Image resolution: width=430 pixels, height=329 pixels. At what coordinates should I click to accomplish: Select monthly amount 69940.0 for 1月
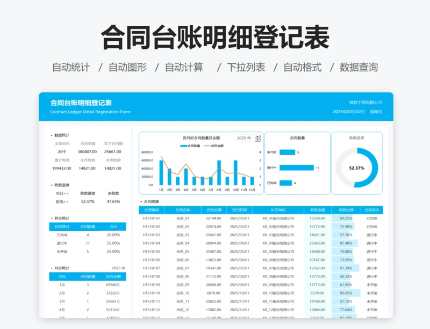pyautogui.click(x=113, y=285)
